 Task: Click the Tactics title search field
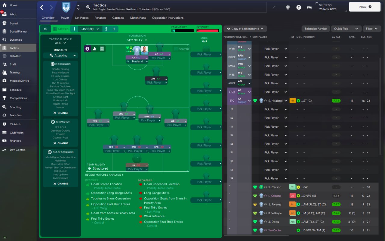click(176, 7)
